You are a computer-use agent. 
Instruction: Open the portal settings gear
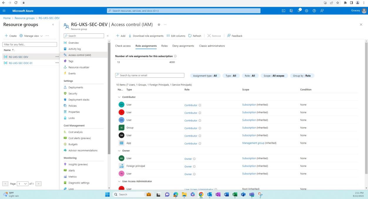point(306,11)
